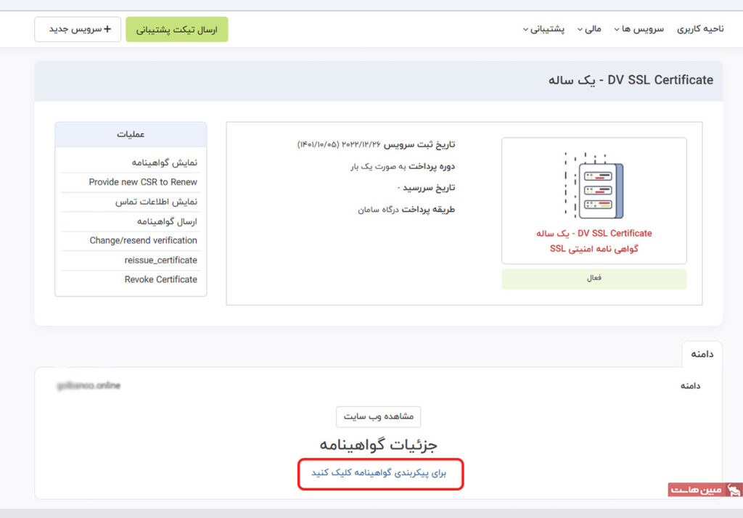This screenshot has height=518, width=743.
Task: Click the سرویس جدید button
Action: (x=77, y=29)
